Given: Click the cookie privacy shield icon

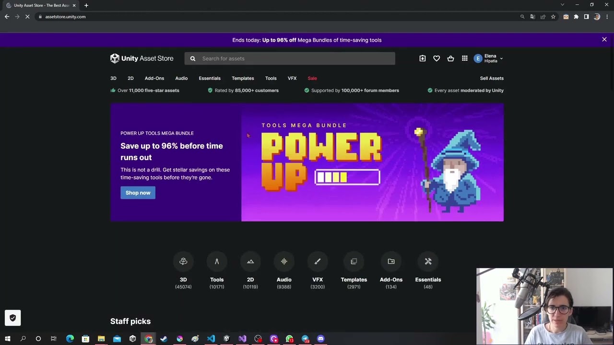Looking at the screenshot, I should click(x=13, y=318).
